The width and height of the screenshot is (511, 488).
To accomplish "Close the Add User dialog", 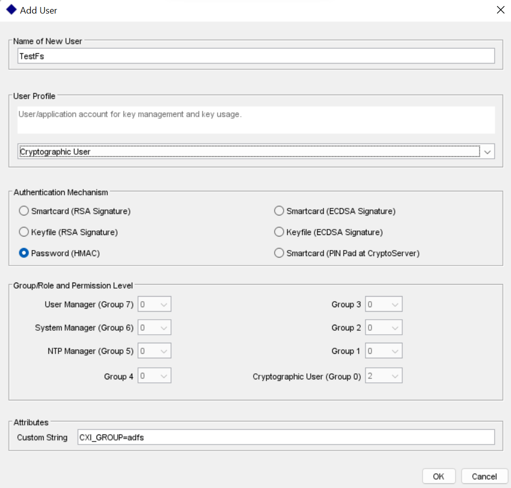I will [x=500, y=10].
